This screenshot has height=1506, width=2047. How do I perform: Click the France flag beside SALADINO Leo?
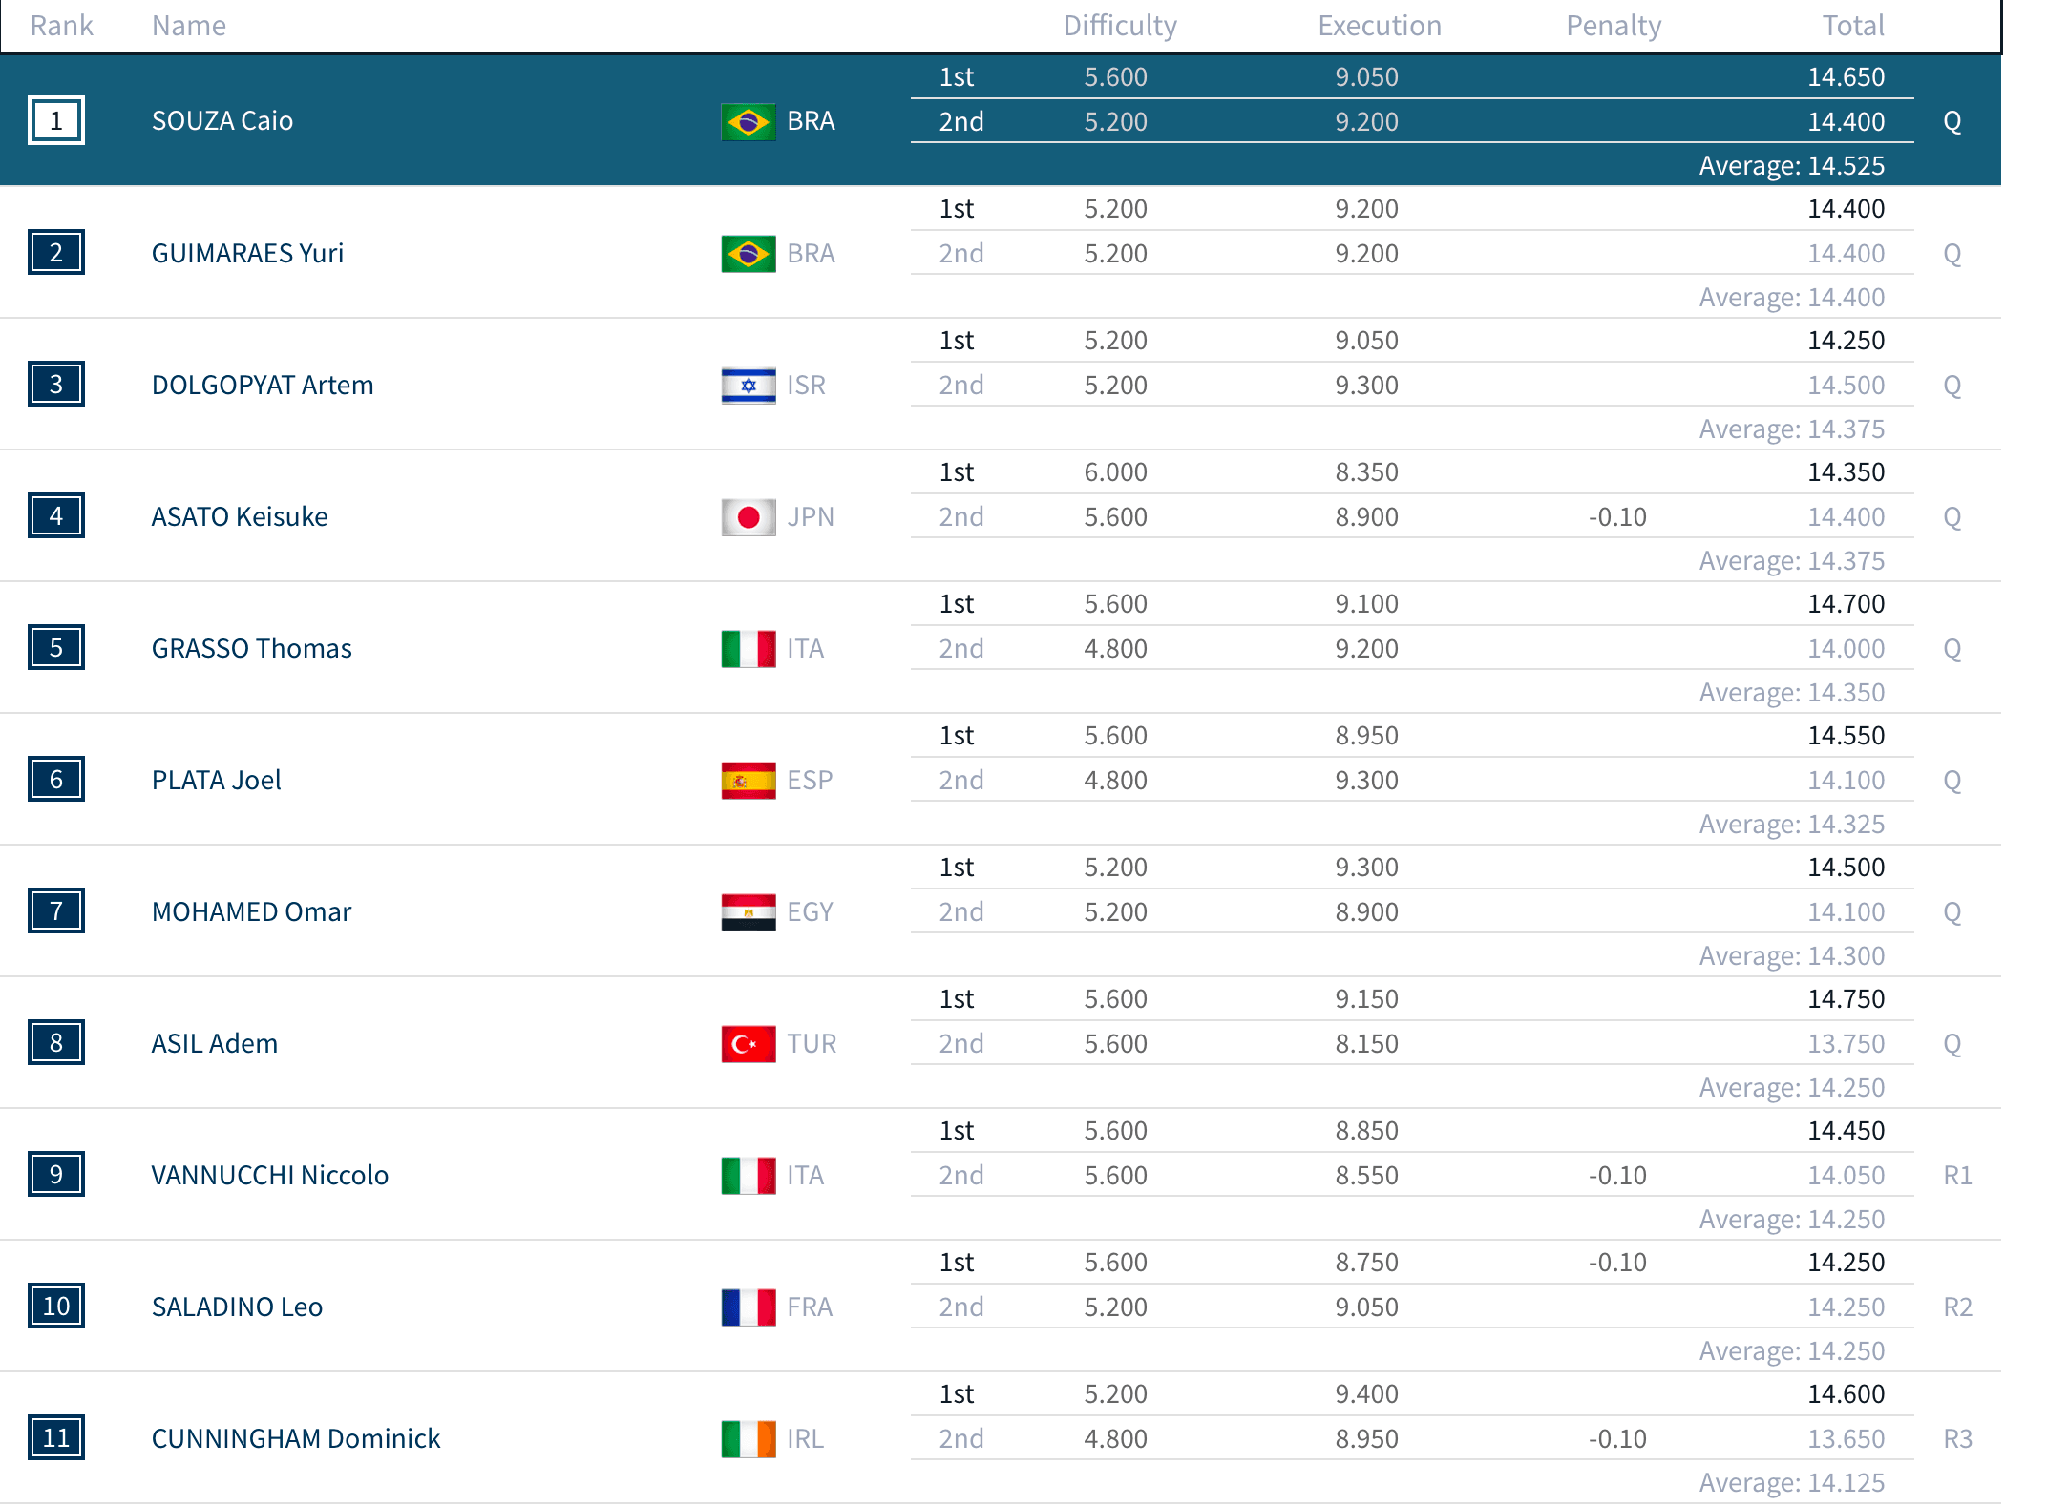point(748,1307)
